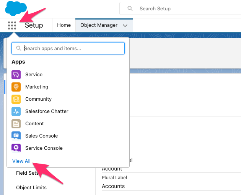This screenshot has height=195, width=241.
Task: Click the Setup title text
Action: tap(34, 25)
